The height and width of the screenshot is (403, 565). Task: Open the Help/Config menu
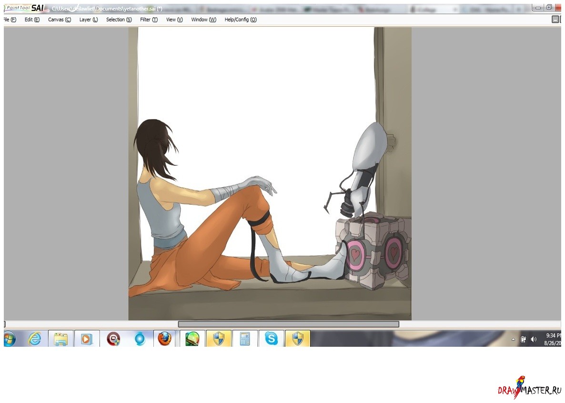coord(241,20)
